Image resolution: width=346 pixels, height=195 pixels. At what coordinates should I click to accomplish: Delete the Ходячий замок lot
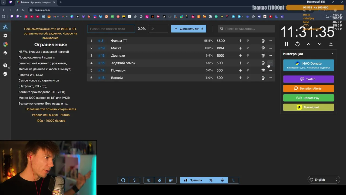click(x=263, y=63)
